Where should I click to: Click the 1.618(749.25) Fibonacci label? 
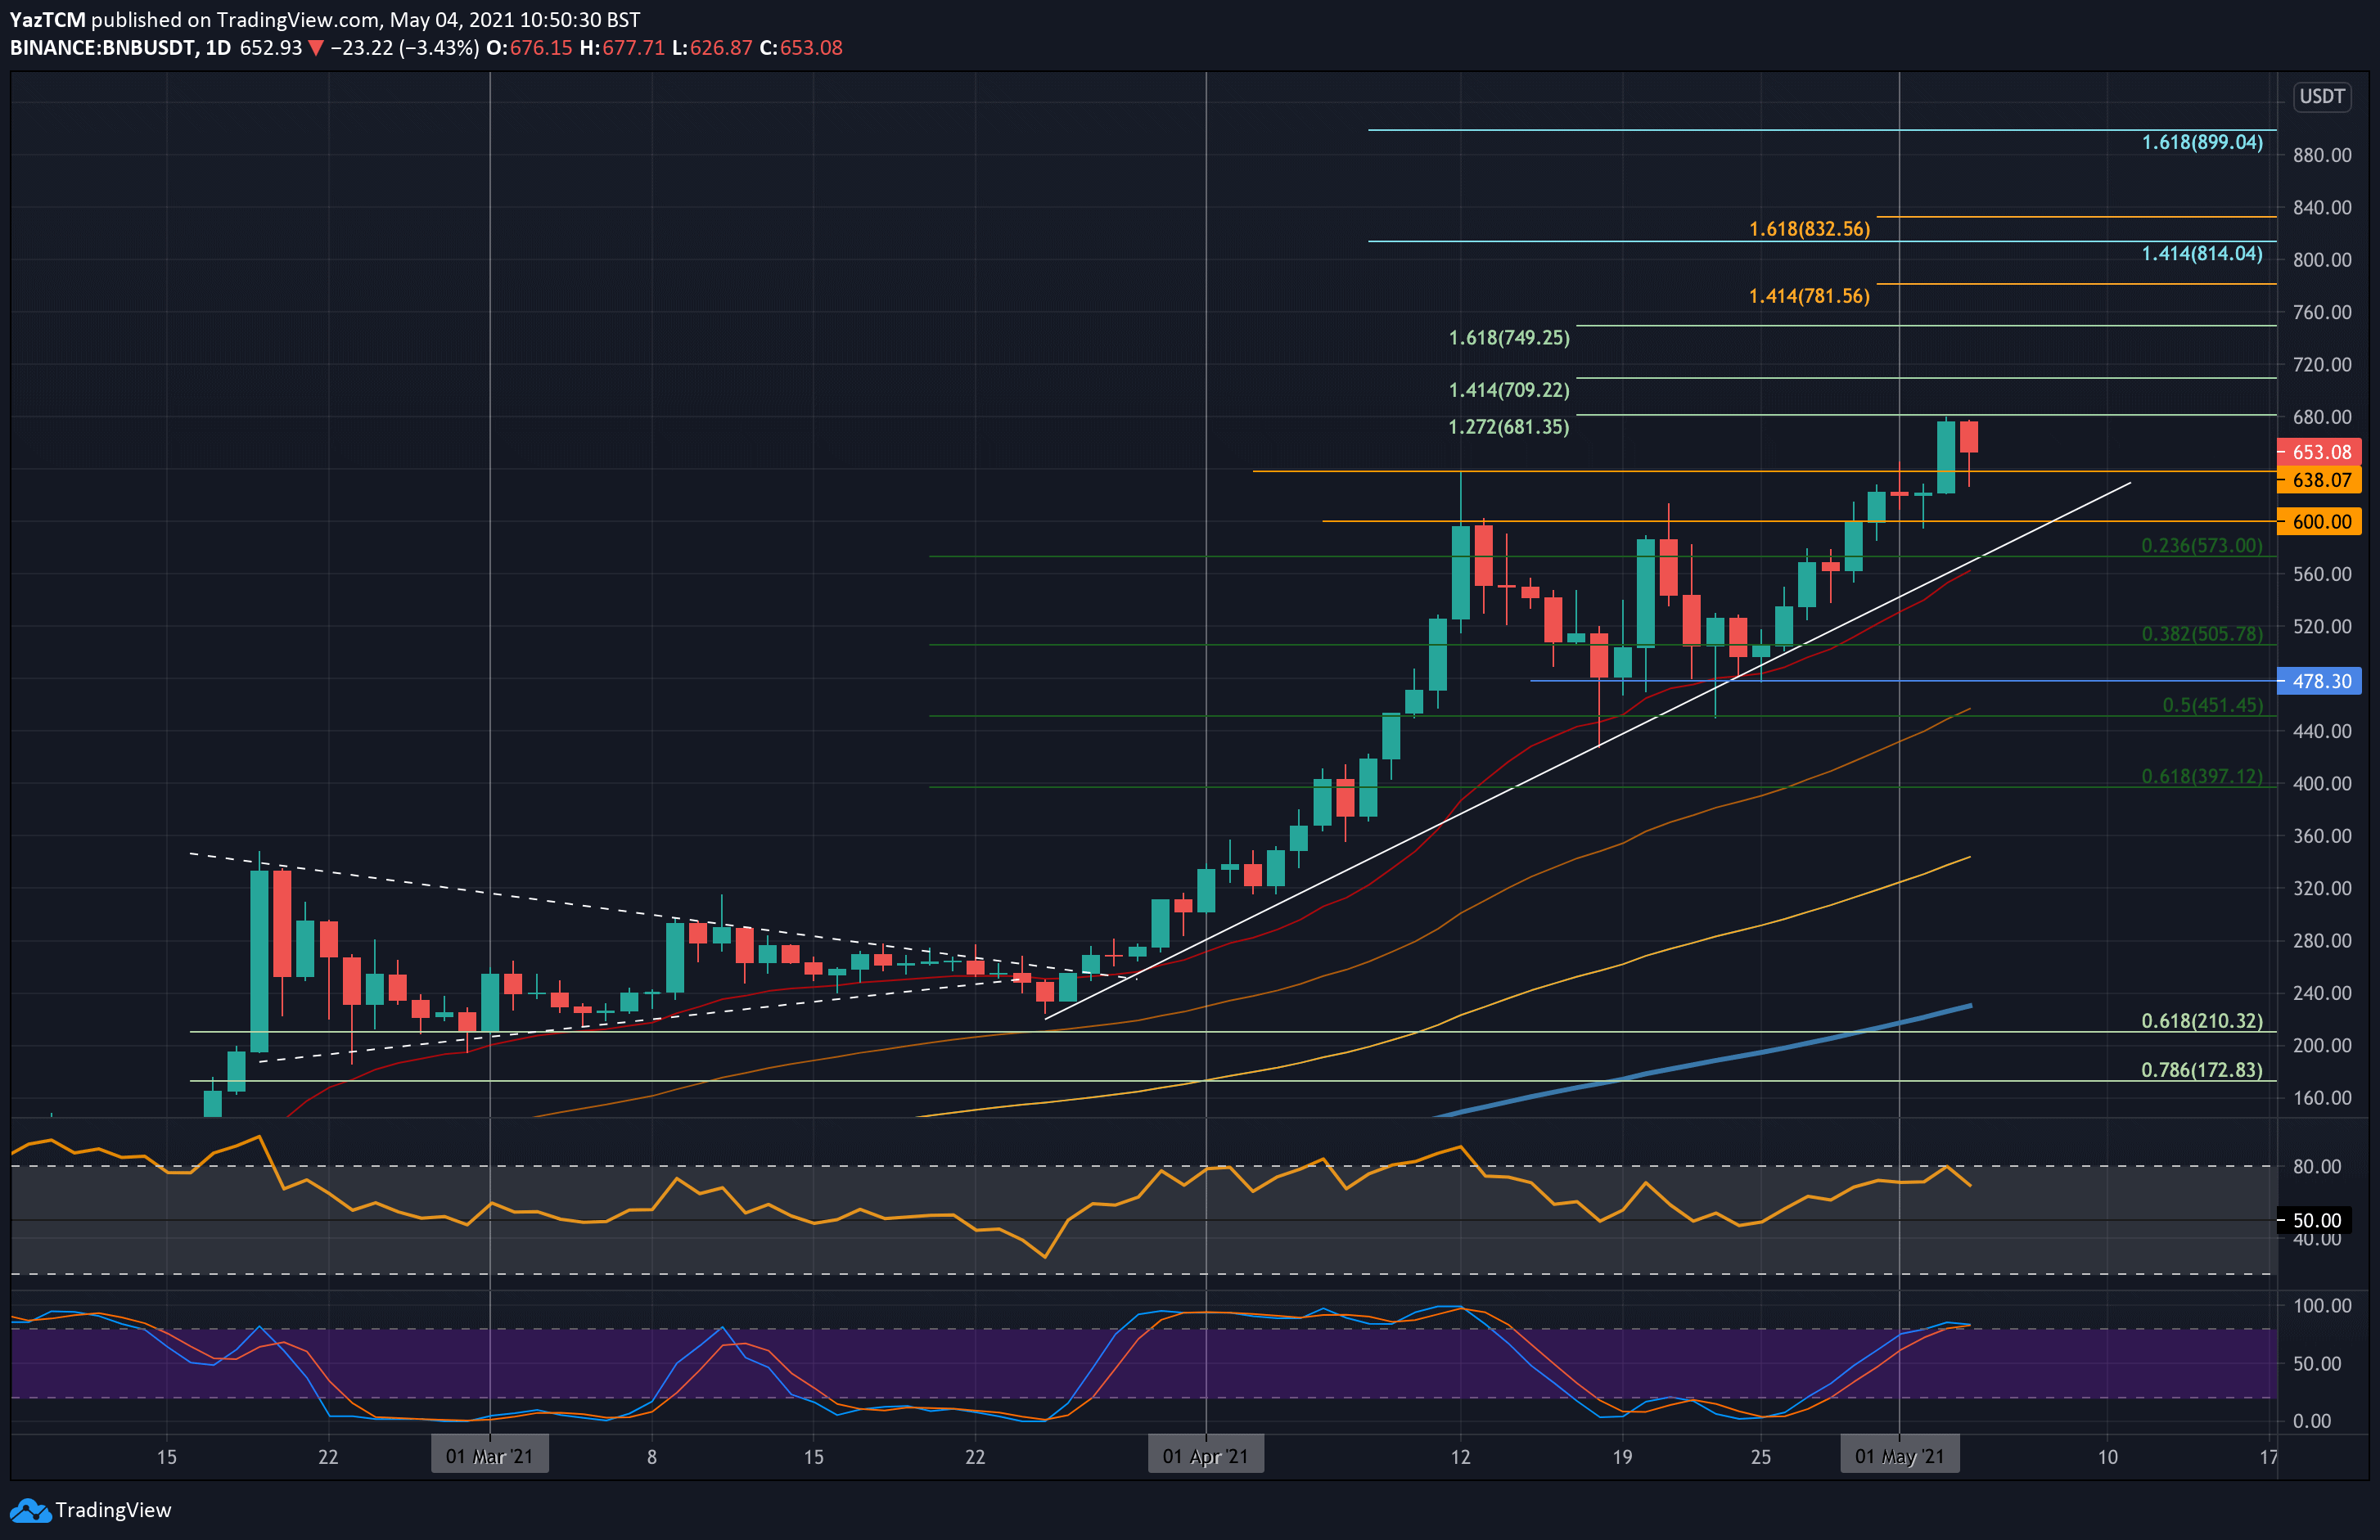click(1509, 338)
